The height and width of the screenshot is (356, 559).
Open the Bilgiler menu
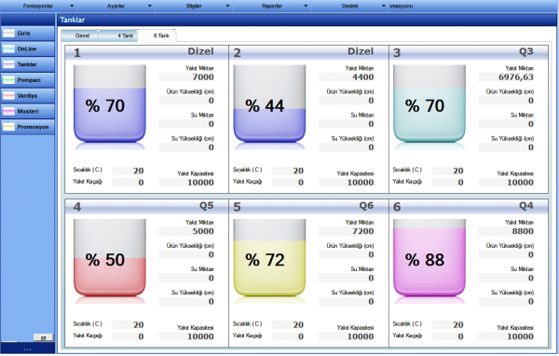pyautogui.click(x=195, y=7)
